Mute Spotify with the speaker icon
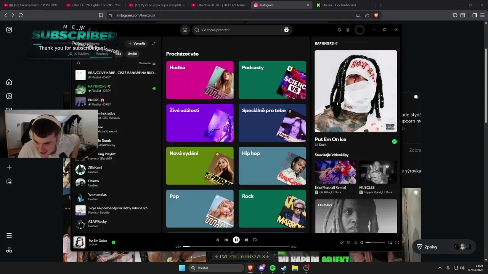This screenshot has height=274, width=488. pos(361,242)
